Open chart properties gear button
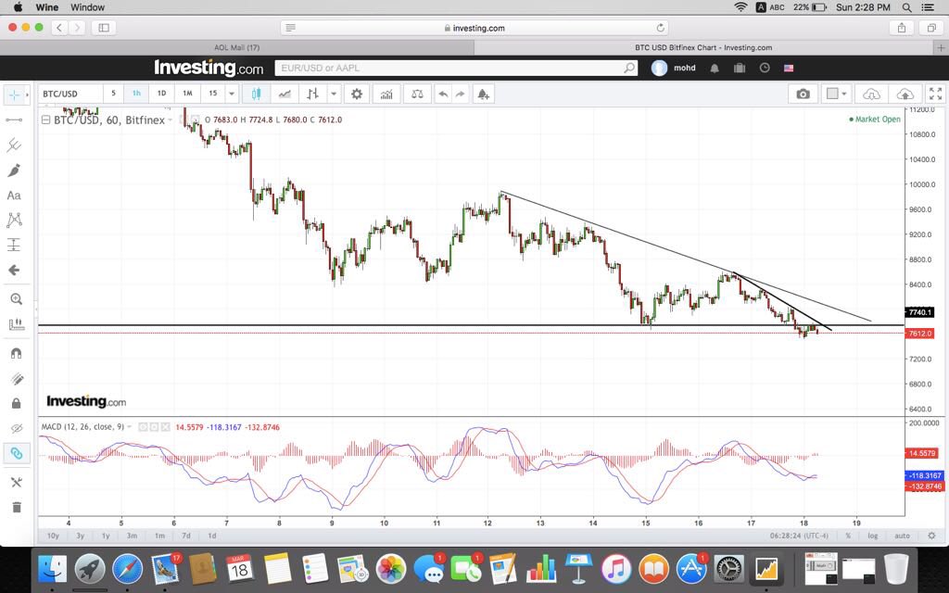 pos(357,94)
